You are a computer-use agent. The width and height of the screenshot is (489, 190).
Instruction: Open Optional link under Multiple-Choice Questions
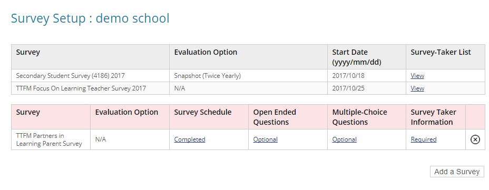[344, 139]
